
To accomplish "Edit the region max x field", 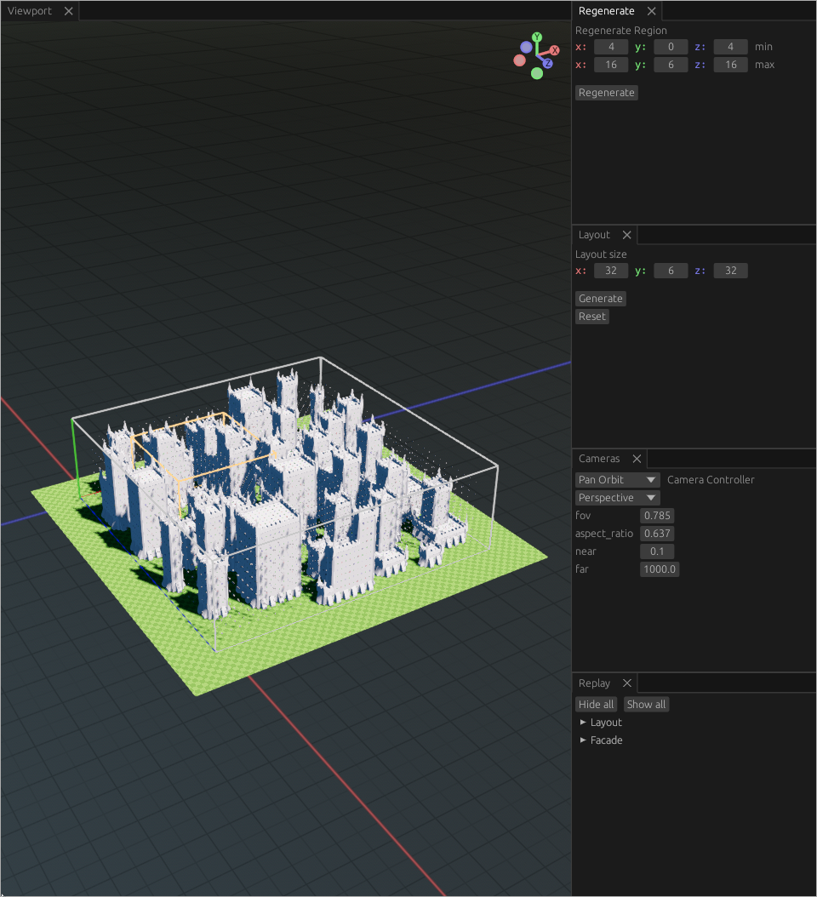I will point(611,65).
